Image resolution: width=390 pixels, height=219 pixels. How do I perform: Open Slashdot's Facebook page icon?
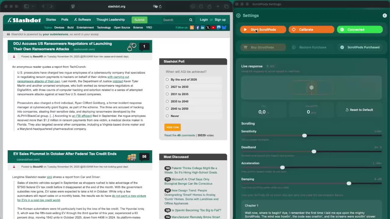(x=197, y=27)
